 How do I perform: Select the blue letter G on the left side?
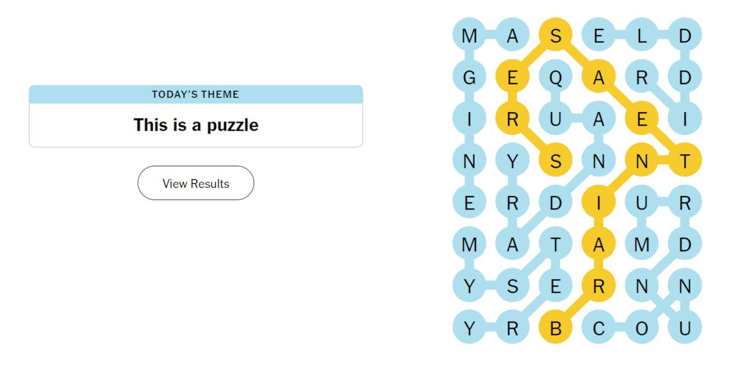pyautogui.click(x=470, y=78)
